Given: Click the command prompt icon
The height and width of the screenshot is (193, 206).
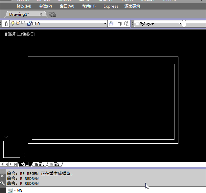Looking at the screenshot, I should (x=10, y=190).
